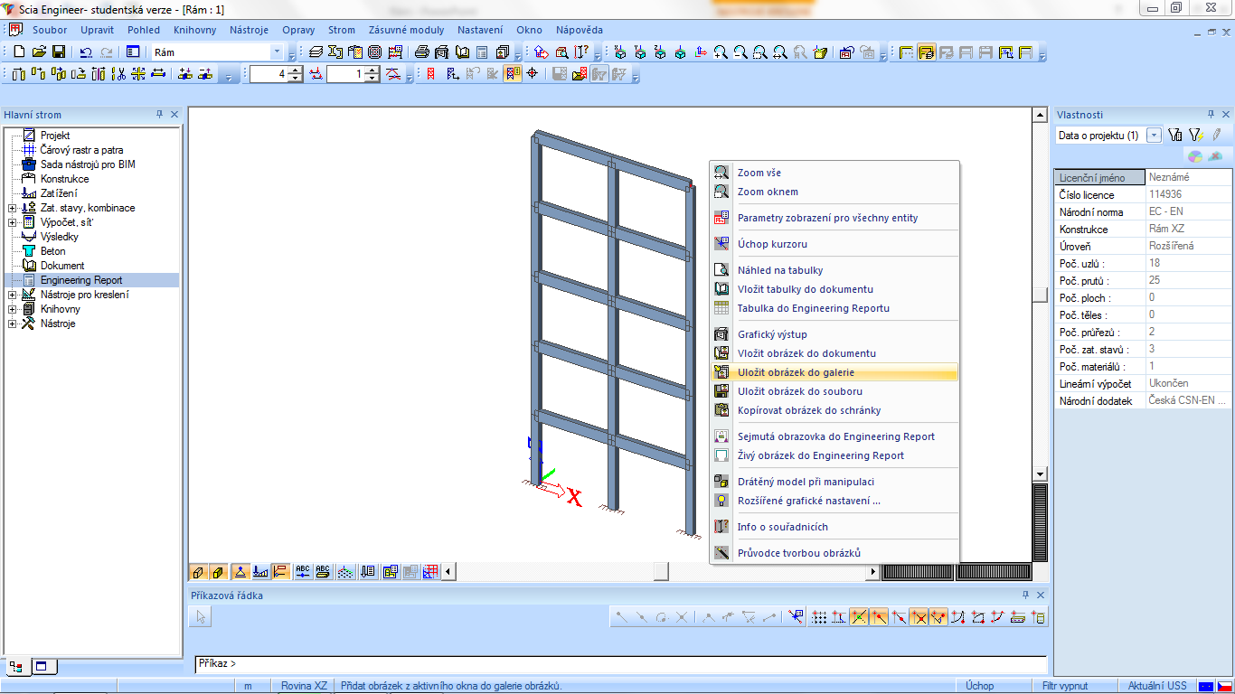
Task: Click the print icon in toolbar
Action: pos(421,52)
